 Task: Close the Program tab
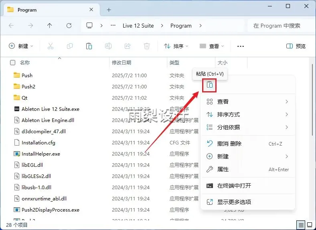click(91, 10)
